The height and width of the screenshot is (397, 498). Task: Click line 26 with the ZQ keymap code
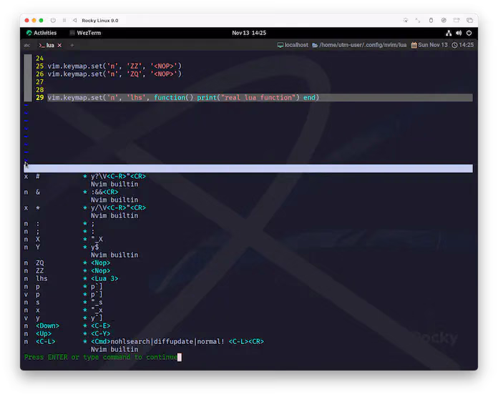pos(114,74)
